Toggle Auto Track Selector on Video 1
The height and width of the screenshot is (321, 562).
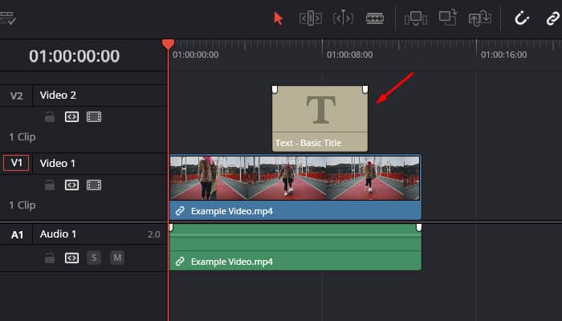pos(71,185)
